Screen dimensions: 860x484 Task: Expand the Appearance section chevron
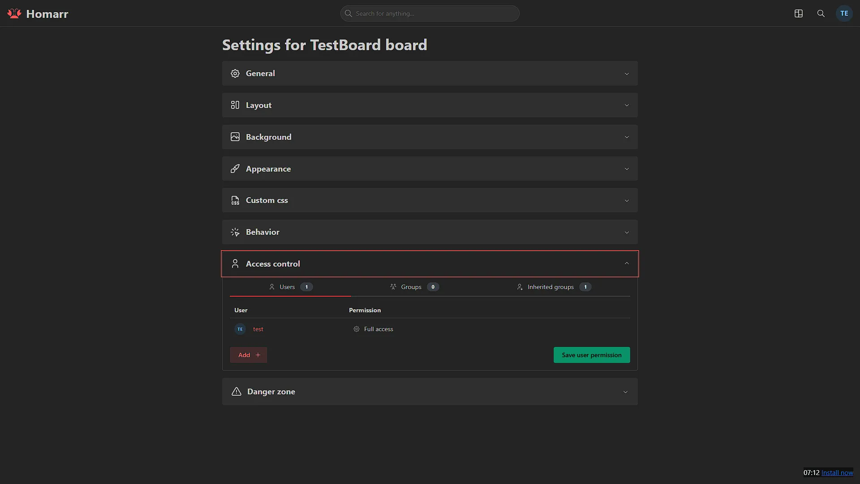pos(627,169)
